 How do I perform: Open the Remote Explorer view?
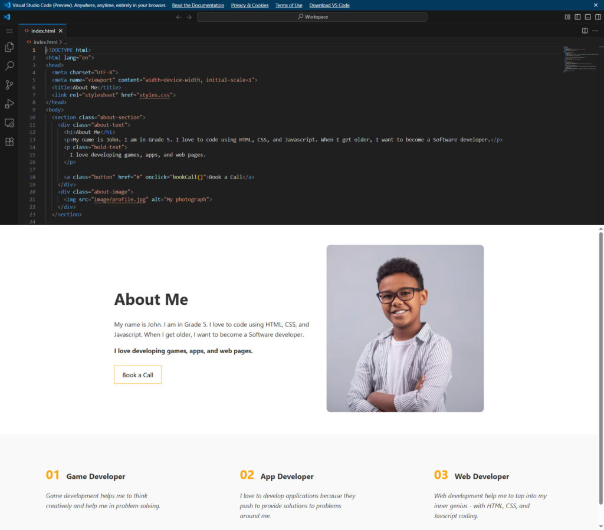pyautogui.click(x=9, y=123)
